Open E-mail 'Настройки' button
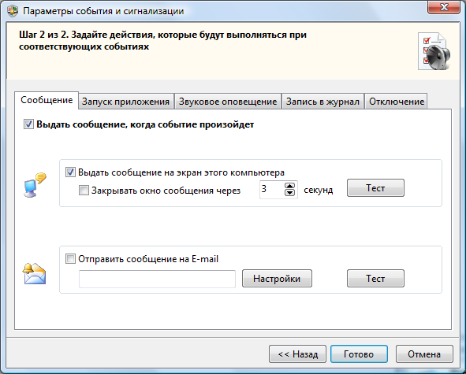The height and width of the screenshot is (374, 466). point(277,279)
